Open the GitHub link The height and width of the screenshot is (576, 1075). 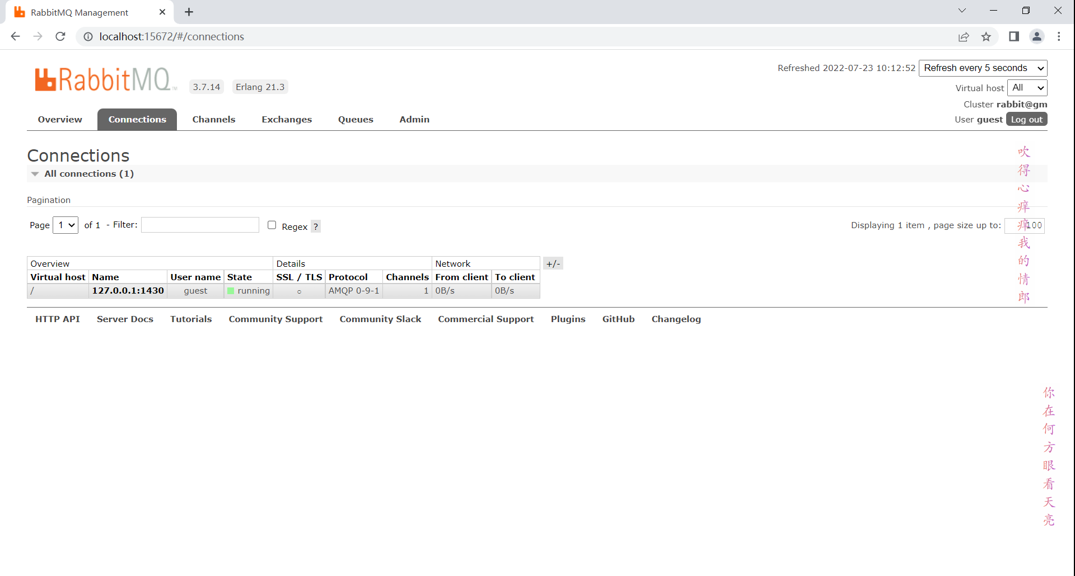[x=618, y=319]
